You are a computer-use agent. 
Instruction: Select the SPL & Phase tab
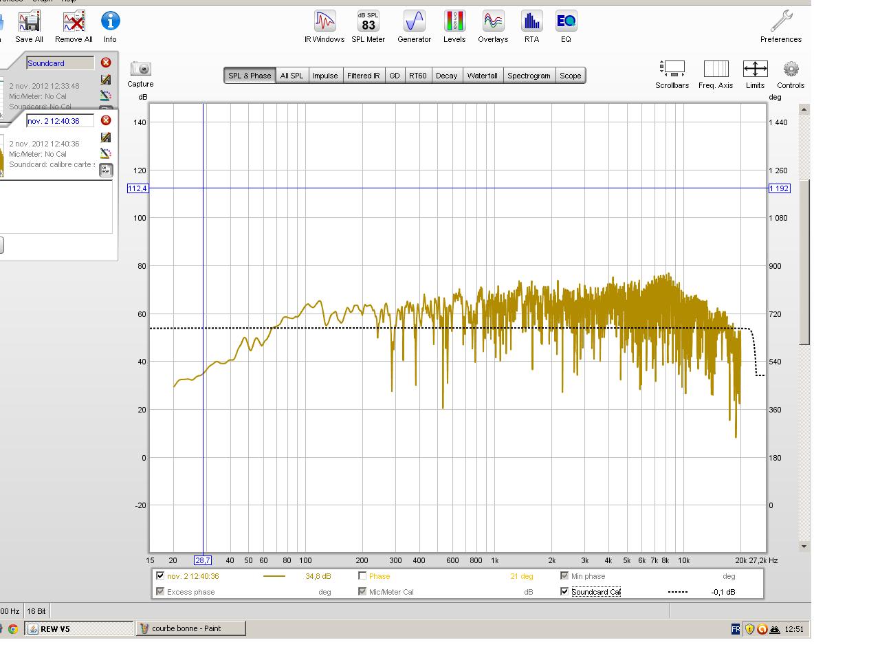pos(250,76)
